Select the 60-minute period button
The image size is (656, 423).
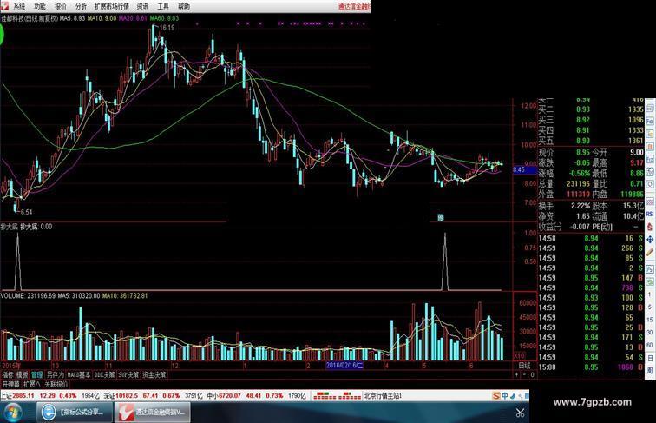pyautogui.click(x=650, y=345)
